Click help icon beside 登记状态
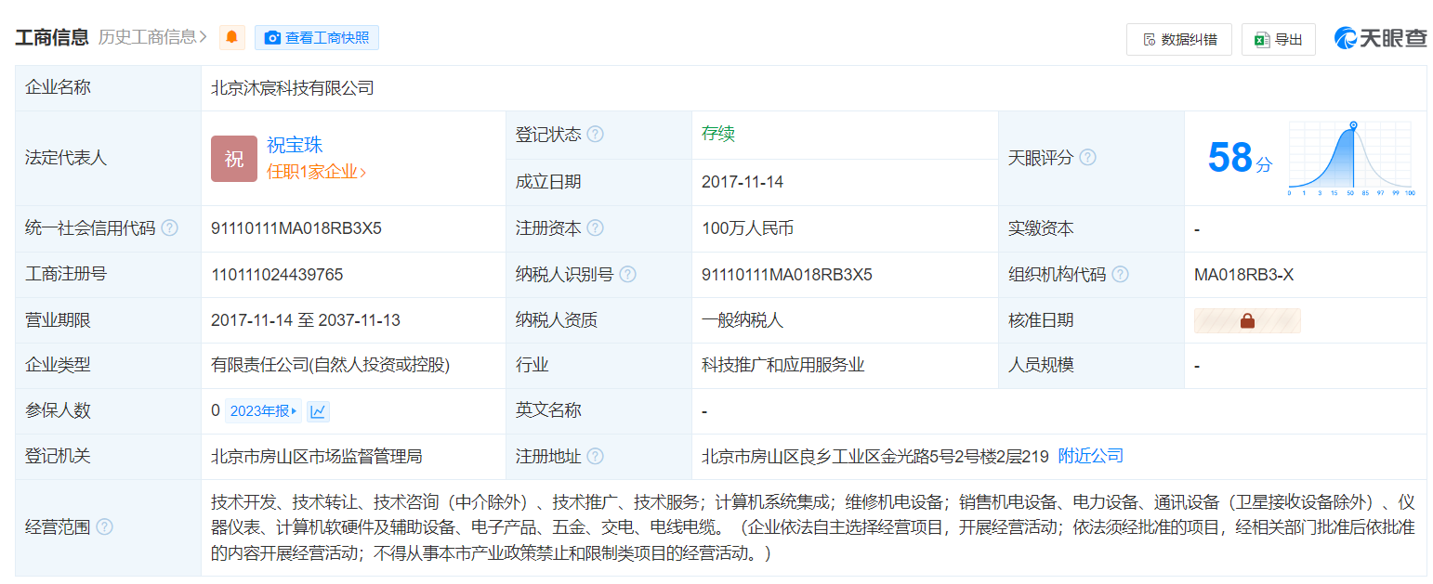The height and width of the screenshot is (584, 1433). tap(596, 135)
